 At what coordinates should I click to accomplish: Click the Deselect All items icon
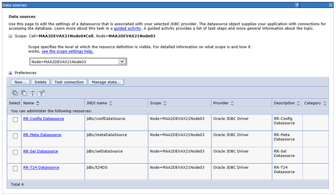[24, 93]
